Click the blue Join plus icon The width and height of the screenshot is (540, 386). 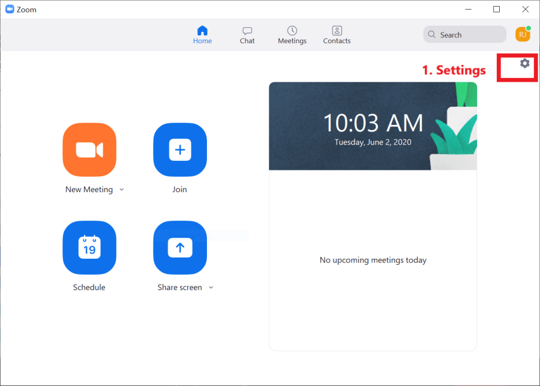point(180,149)
